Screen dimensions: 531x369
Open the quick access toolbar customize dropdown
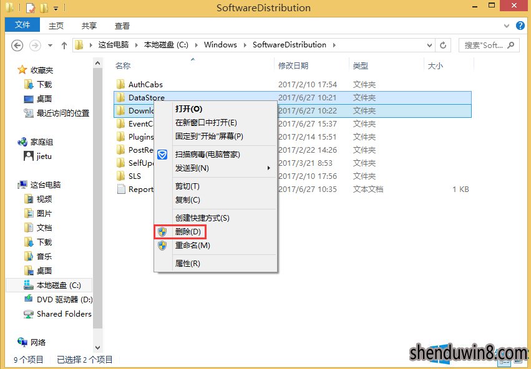pos(56,8)
